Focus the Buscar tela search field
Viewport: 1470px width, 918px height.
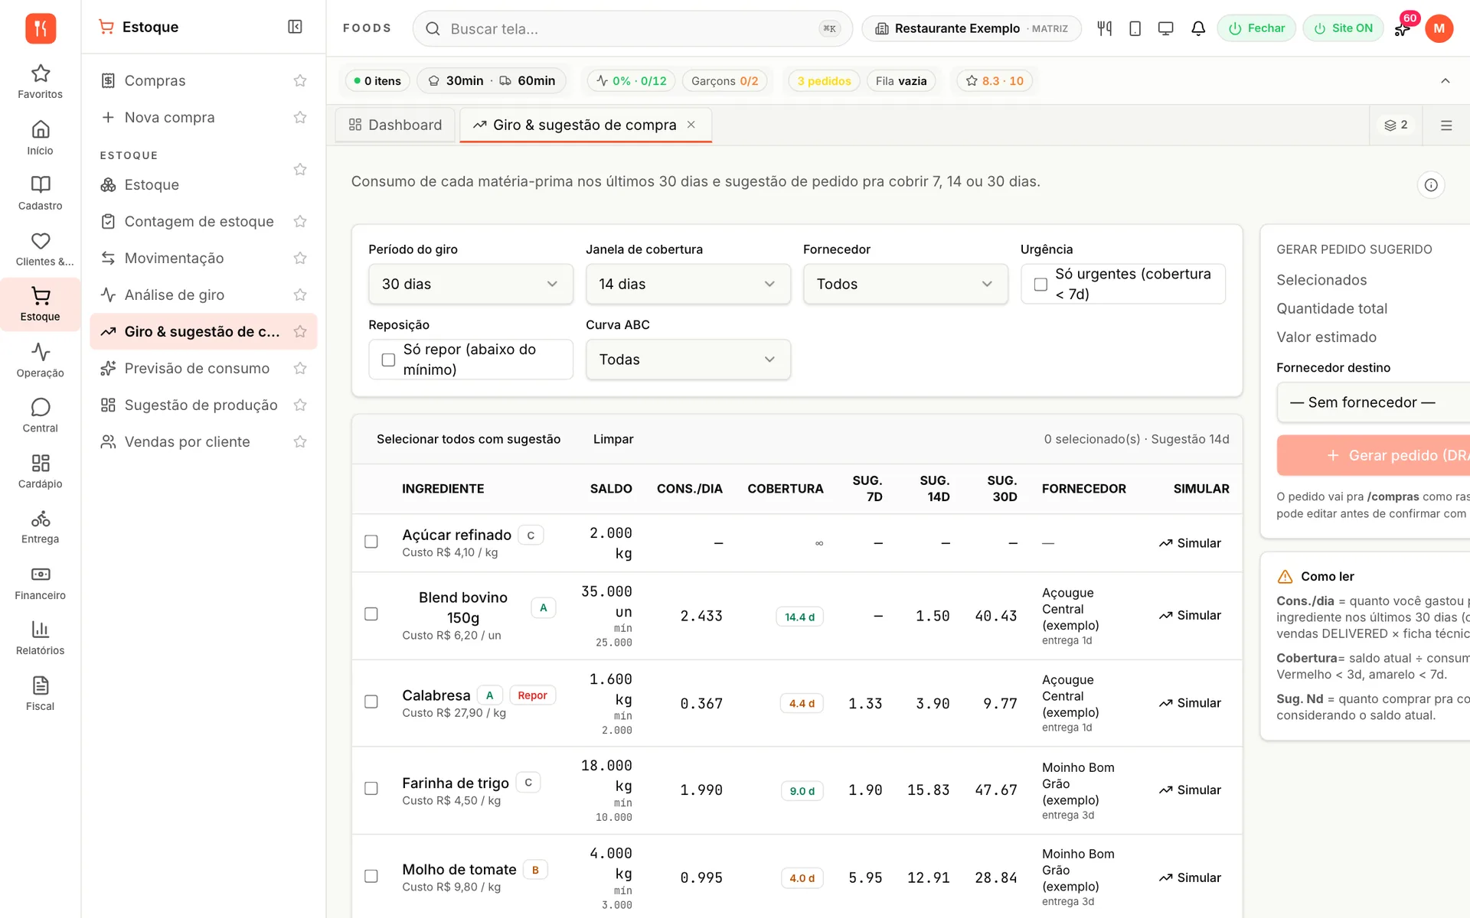pyautogui.click(x=632, y=28)
